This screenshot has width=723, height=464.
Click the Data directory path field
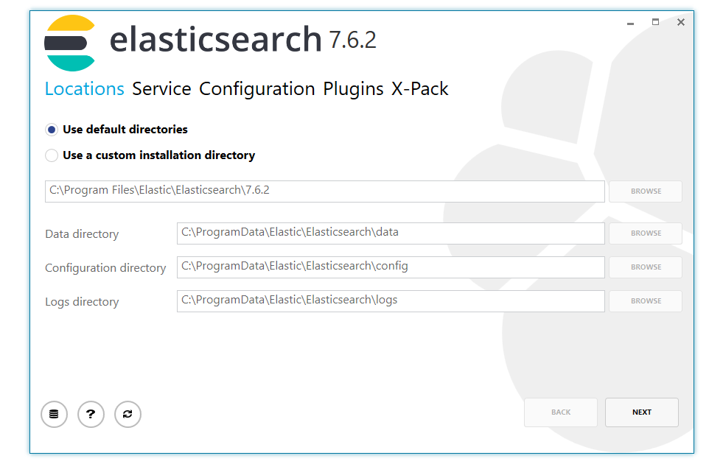[391, 233]
